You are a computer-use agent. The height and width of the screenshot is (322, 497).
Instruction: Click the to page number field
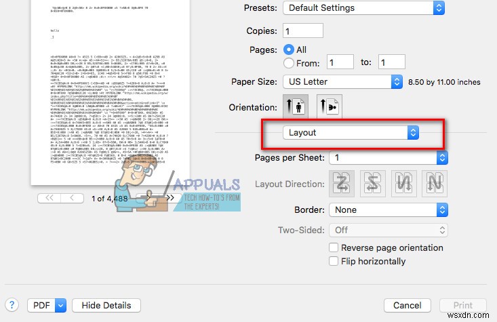coord(392,62)
